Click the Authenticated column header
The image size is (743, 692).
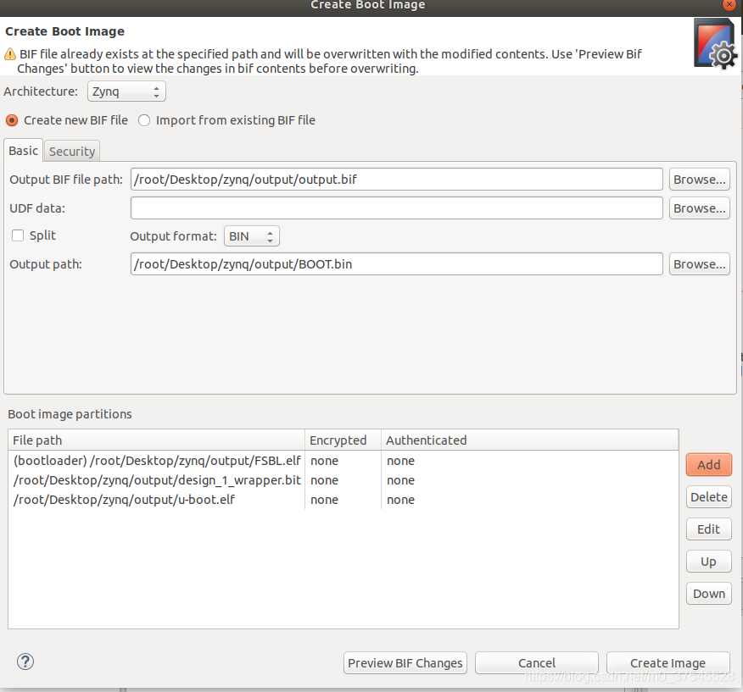tap(530, 440)
